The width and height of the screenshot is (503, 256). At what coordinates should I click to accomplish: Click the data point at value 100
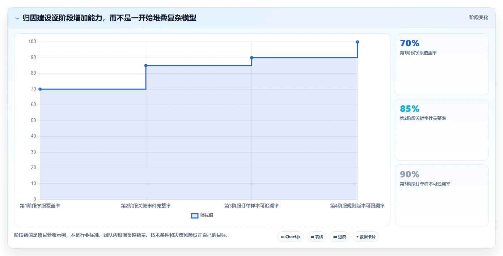point(358,42)
